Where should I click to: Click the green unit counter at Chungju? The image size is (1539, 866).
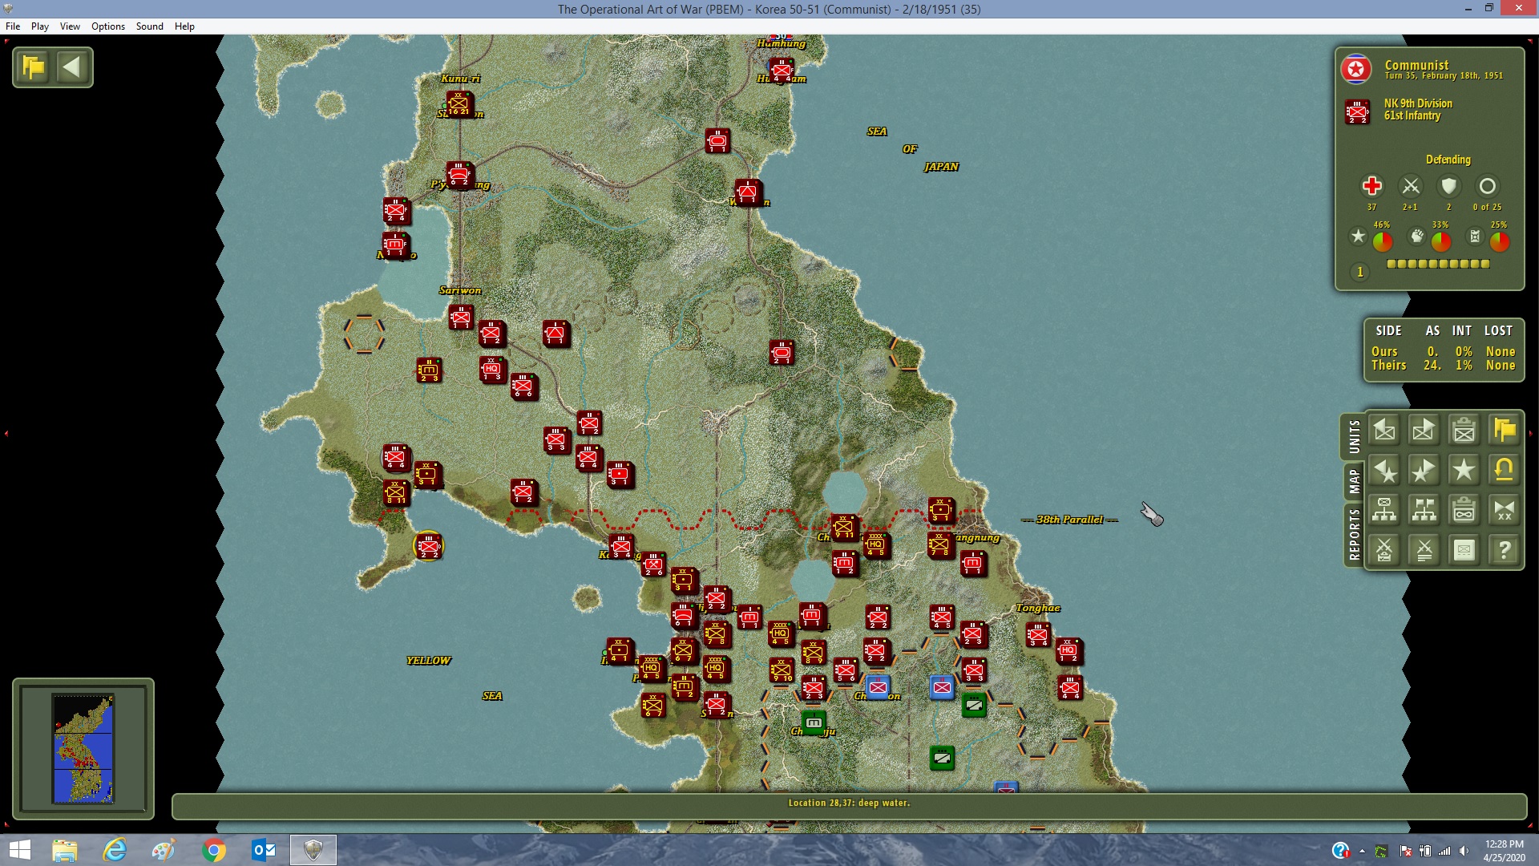(x=814, y=722)
